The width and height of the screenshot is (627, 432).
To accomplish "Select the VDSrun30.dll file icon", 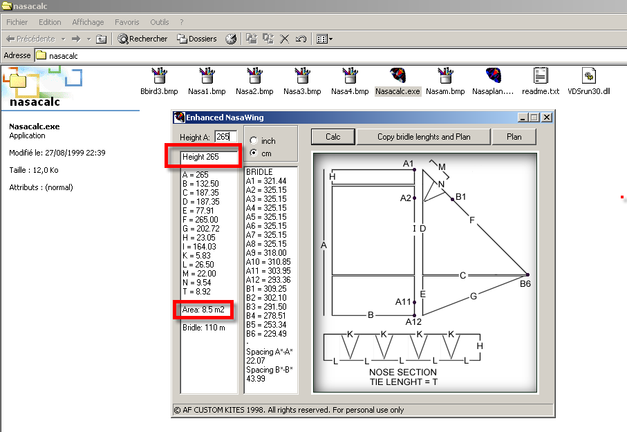I will 588,75.
